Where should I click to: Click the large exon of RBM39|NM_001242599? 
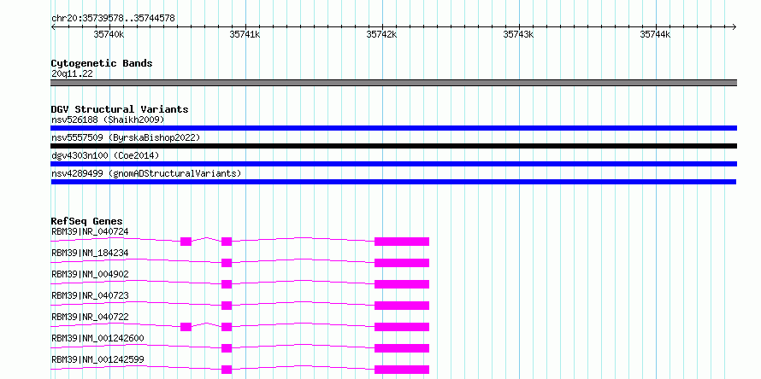pos(402,370)
